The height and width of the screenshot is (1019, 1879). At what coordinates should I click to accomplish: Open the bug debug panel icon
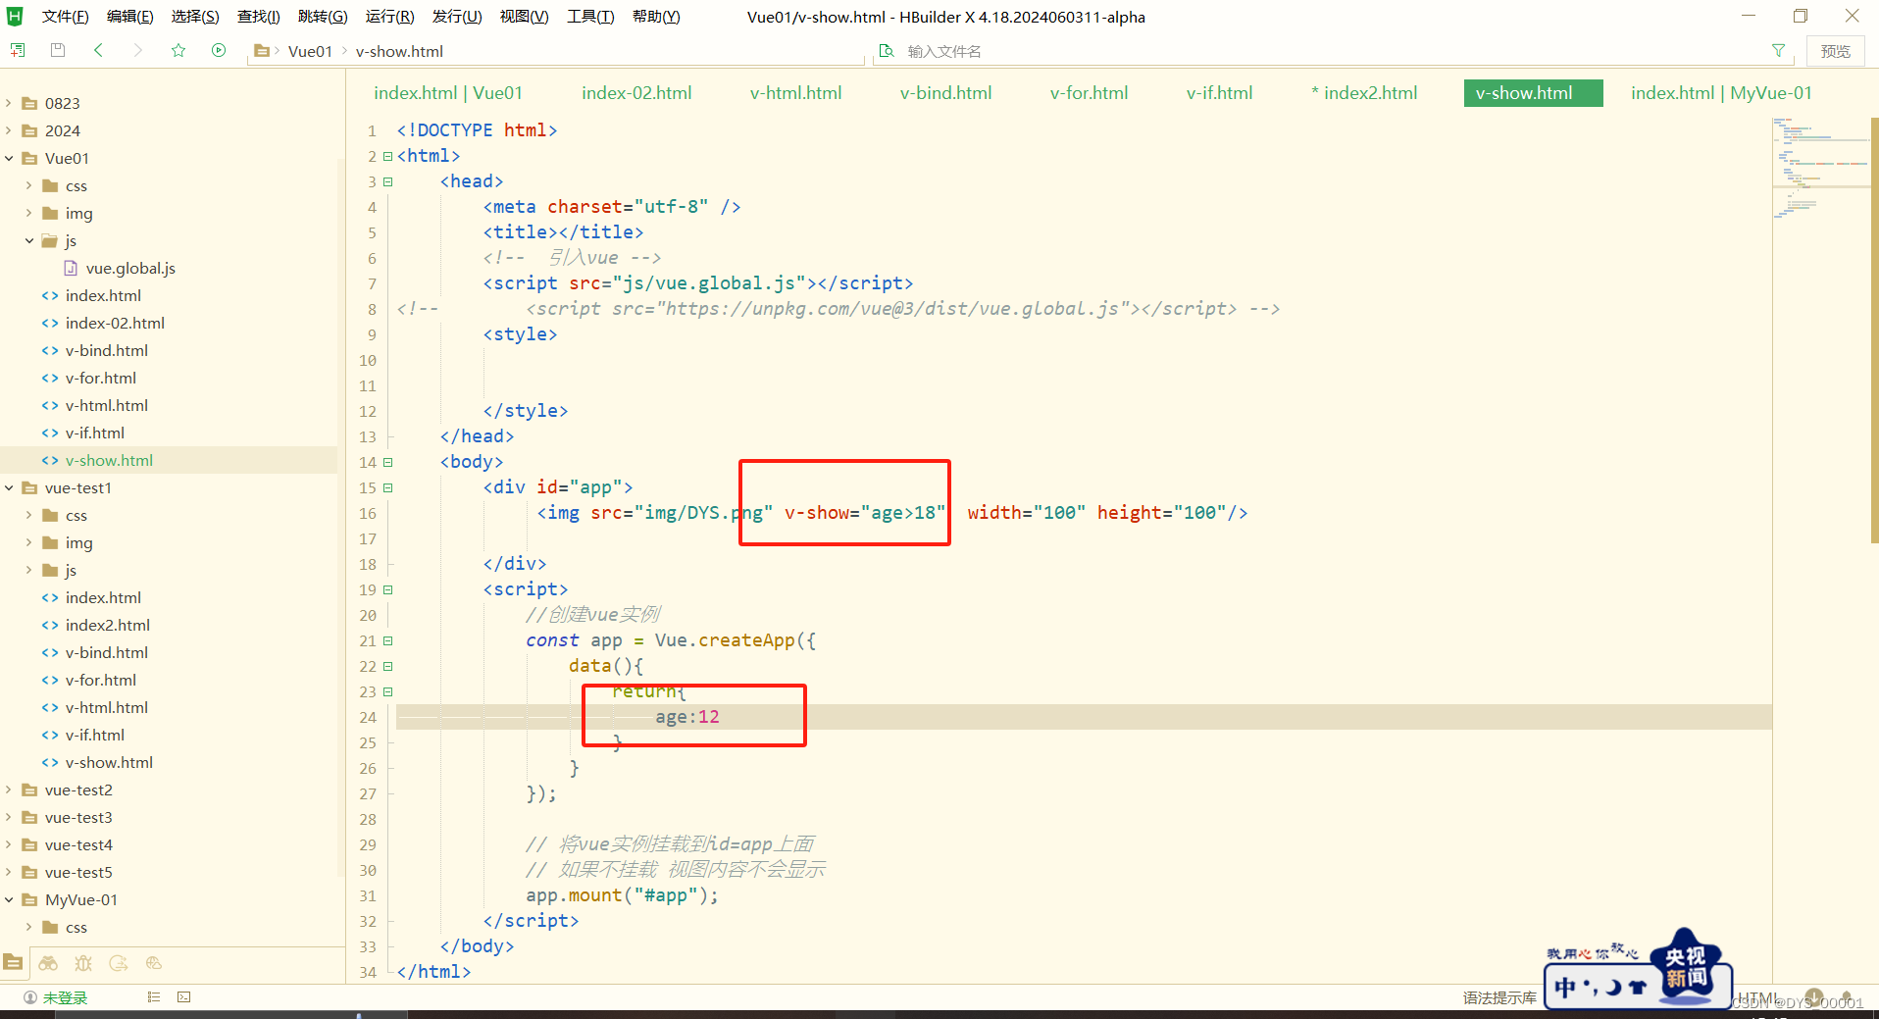(x=83, y=963)
